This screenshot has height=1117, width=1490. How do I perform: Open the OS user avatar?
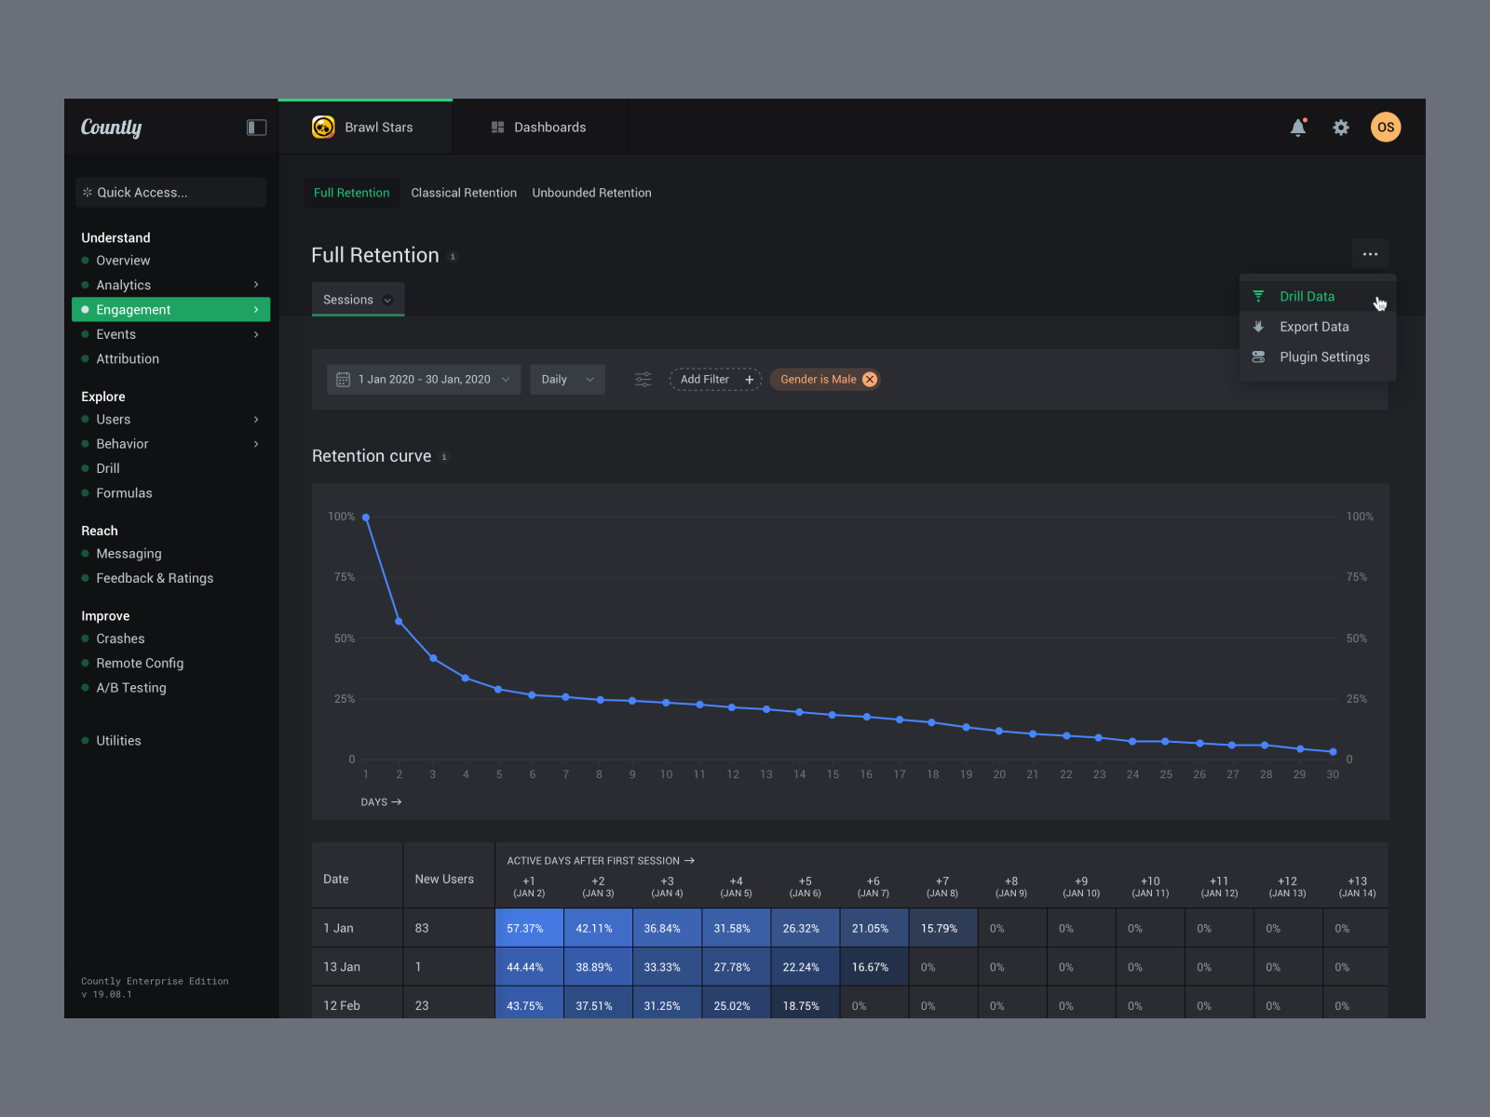click(1385, 128)
